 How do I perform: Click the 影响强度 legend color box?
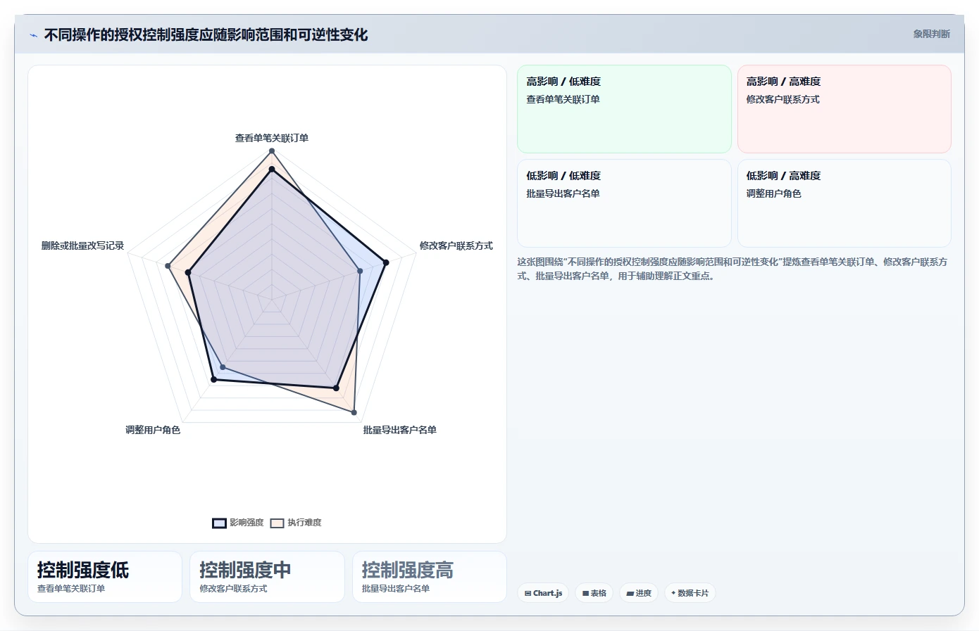[219, 523]
